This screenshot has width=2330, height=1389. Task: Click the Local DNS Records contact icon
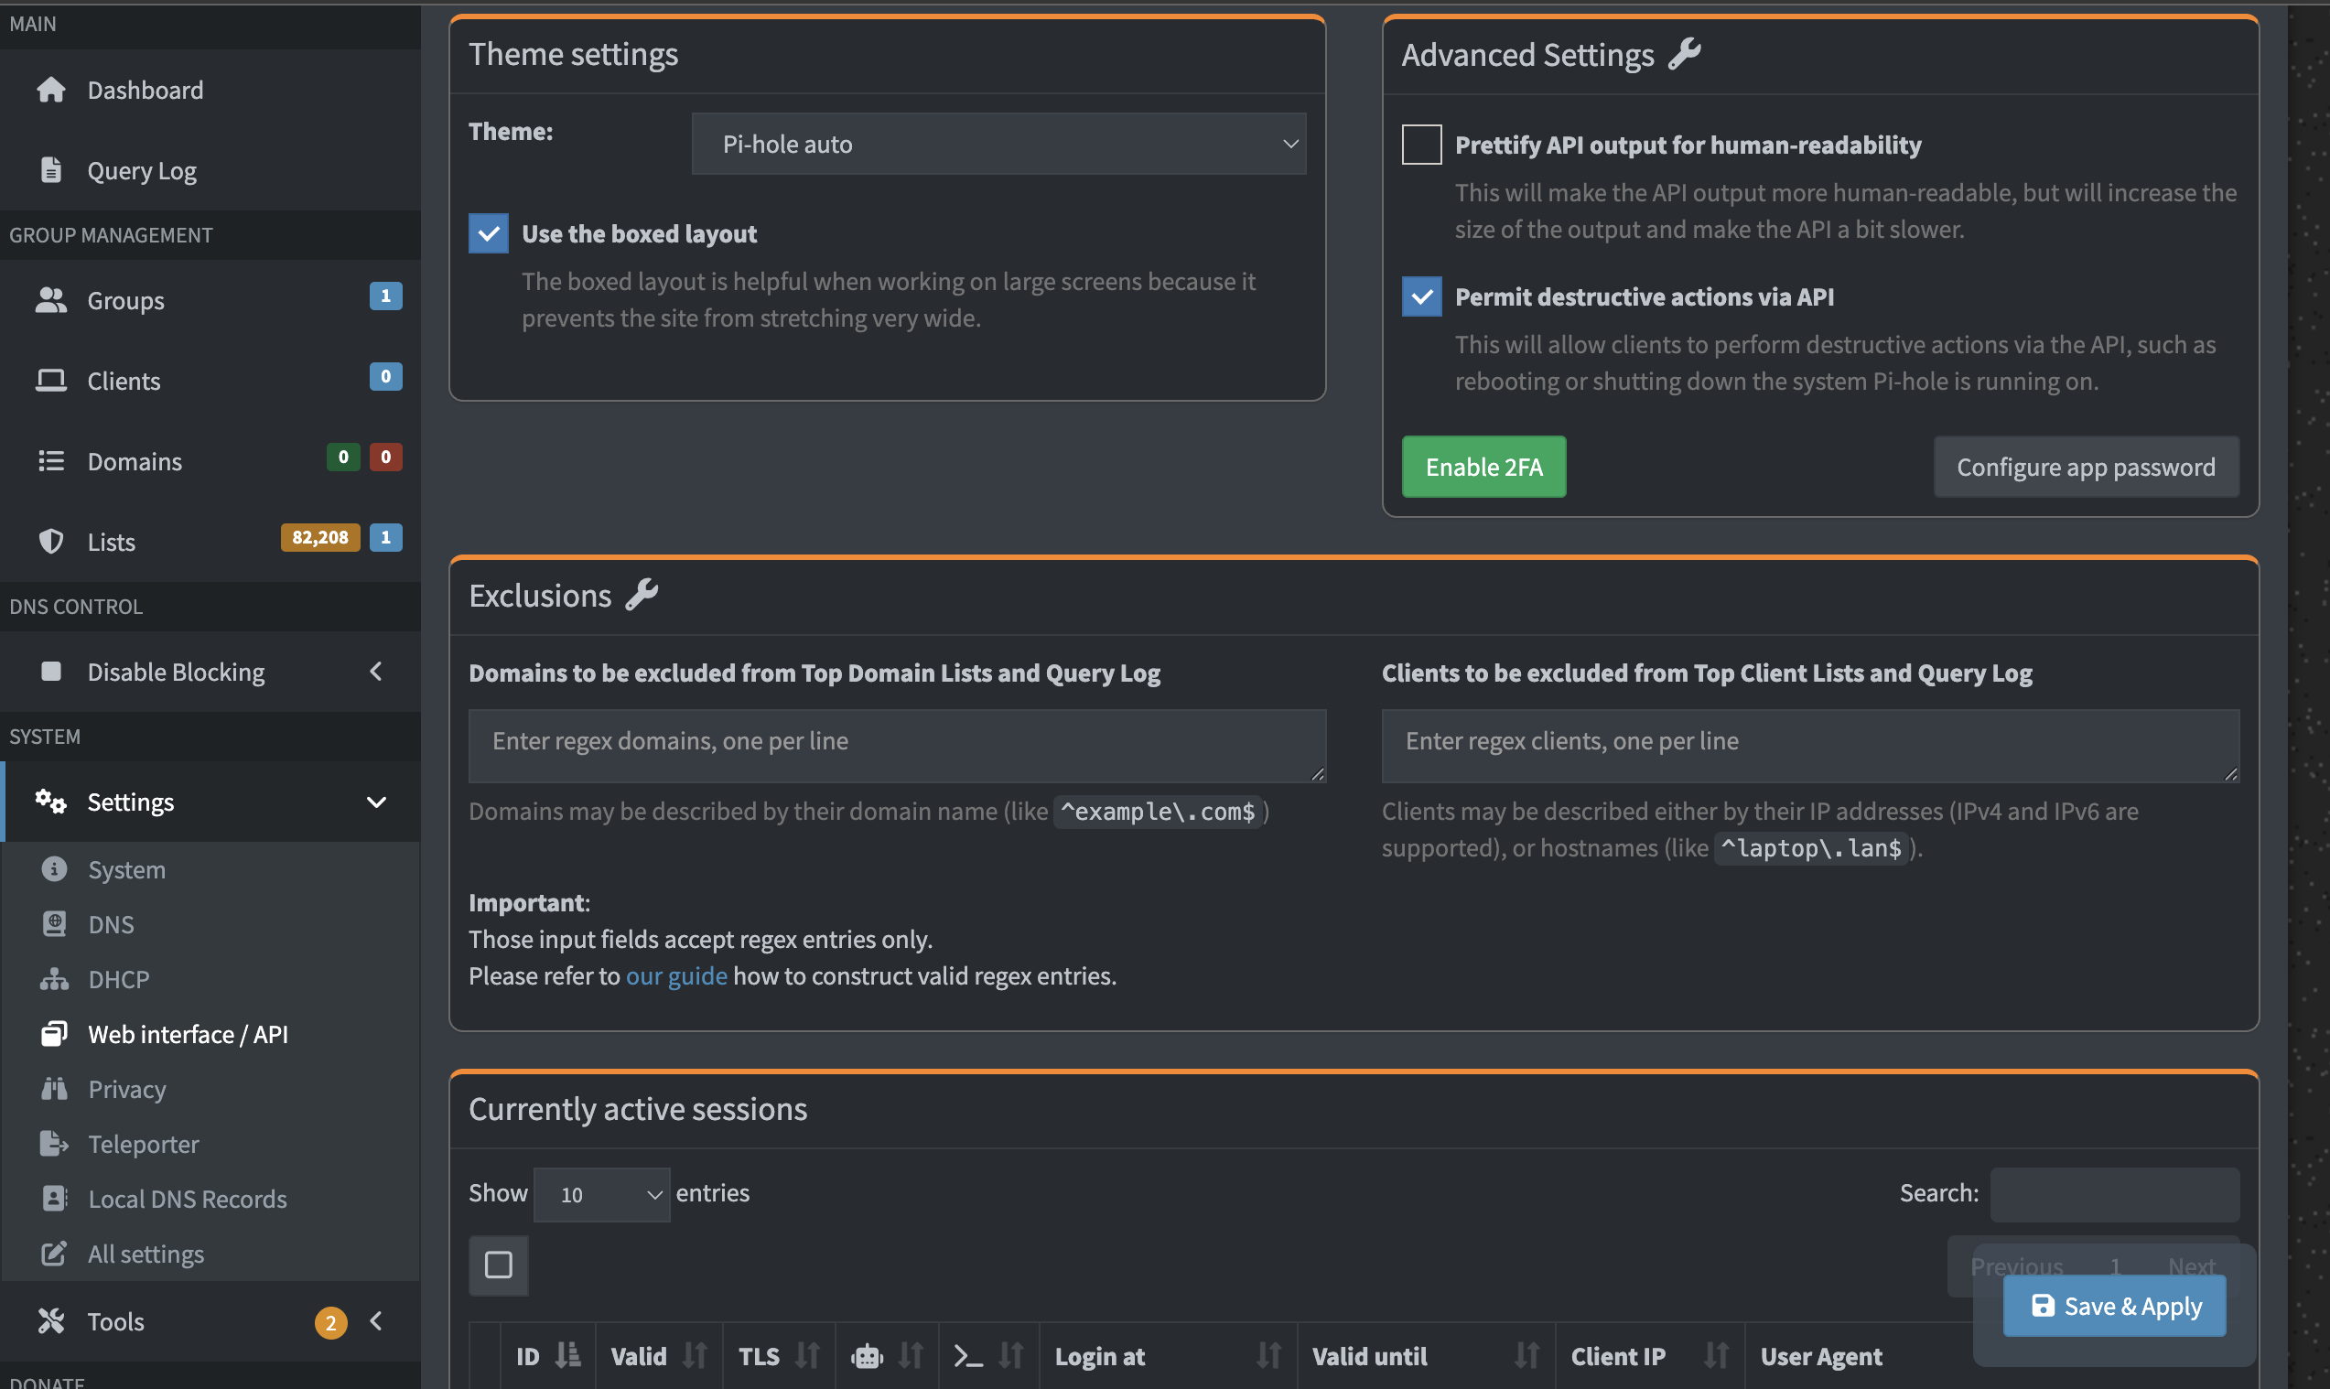pyautogui.click(x=54, y=1199)
